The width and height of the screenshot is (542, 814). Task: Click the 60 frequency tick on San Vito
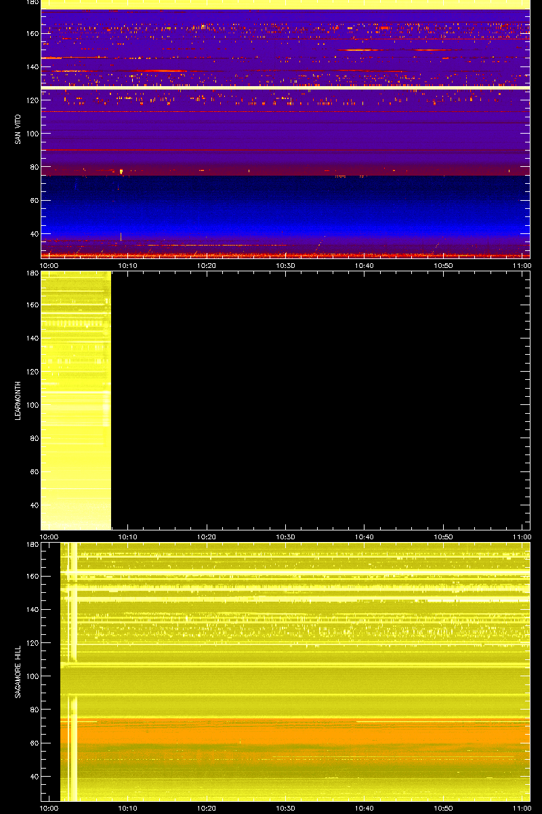[33, 200]
